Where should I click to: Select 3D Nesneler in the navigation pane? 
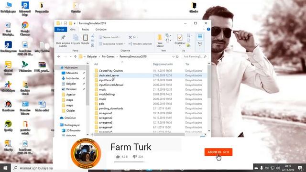coord(73,130)
